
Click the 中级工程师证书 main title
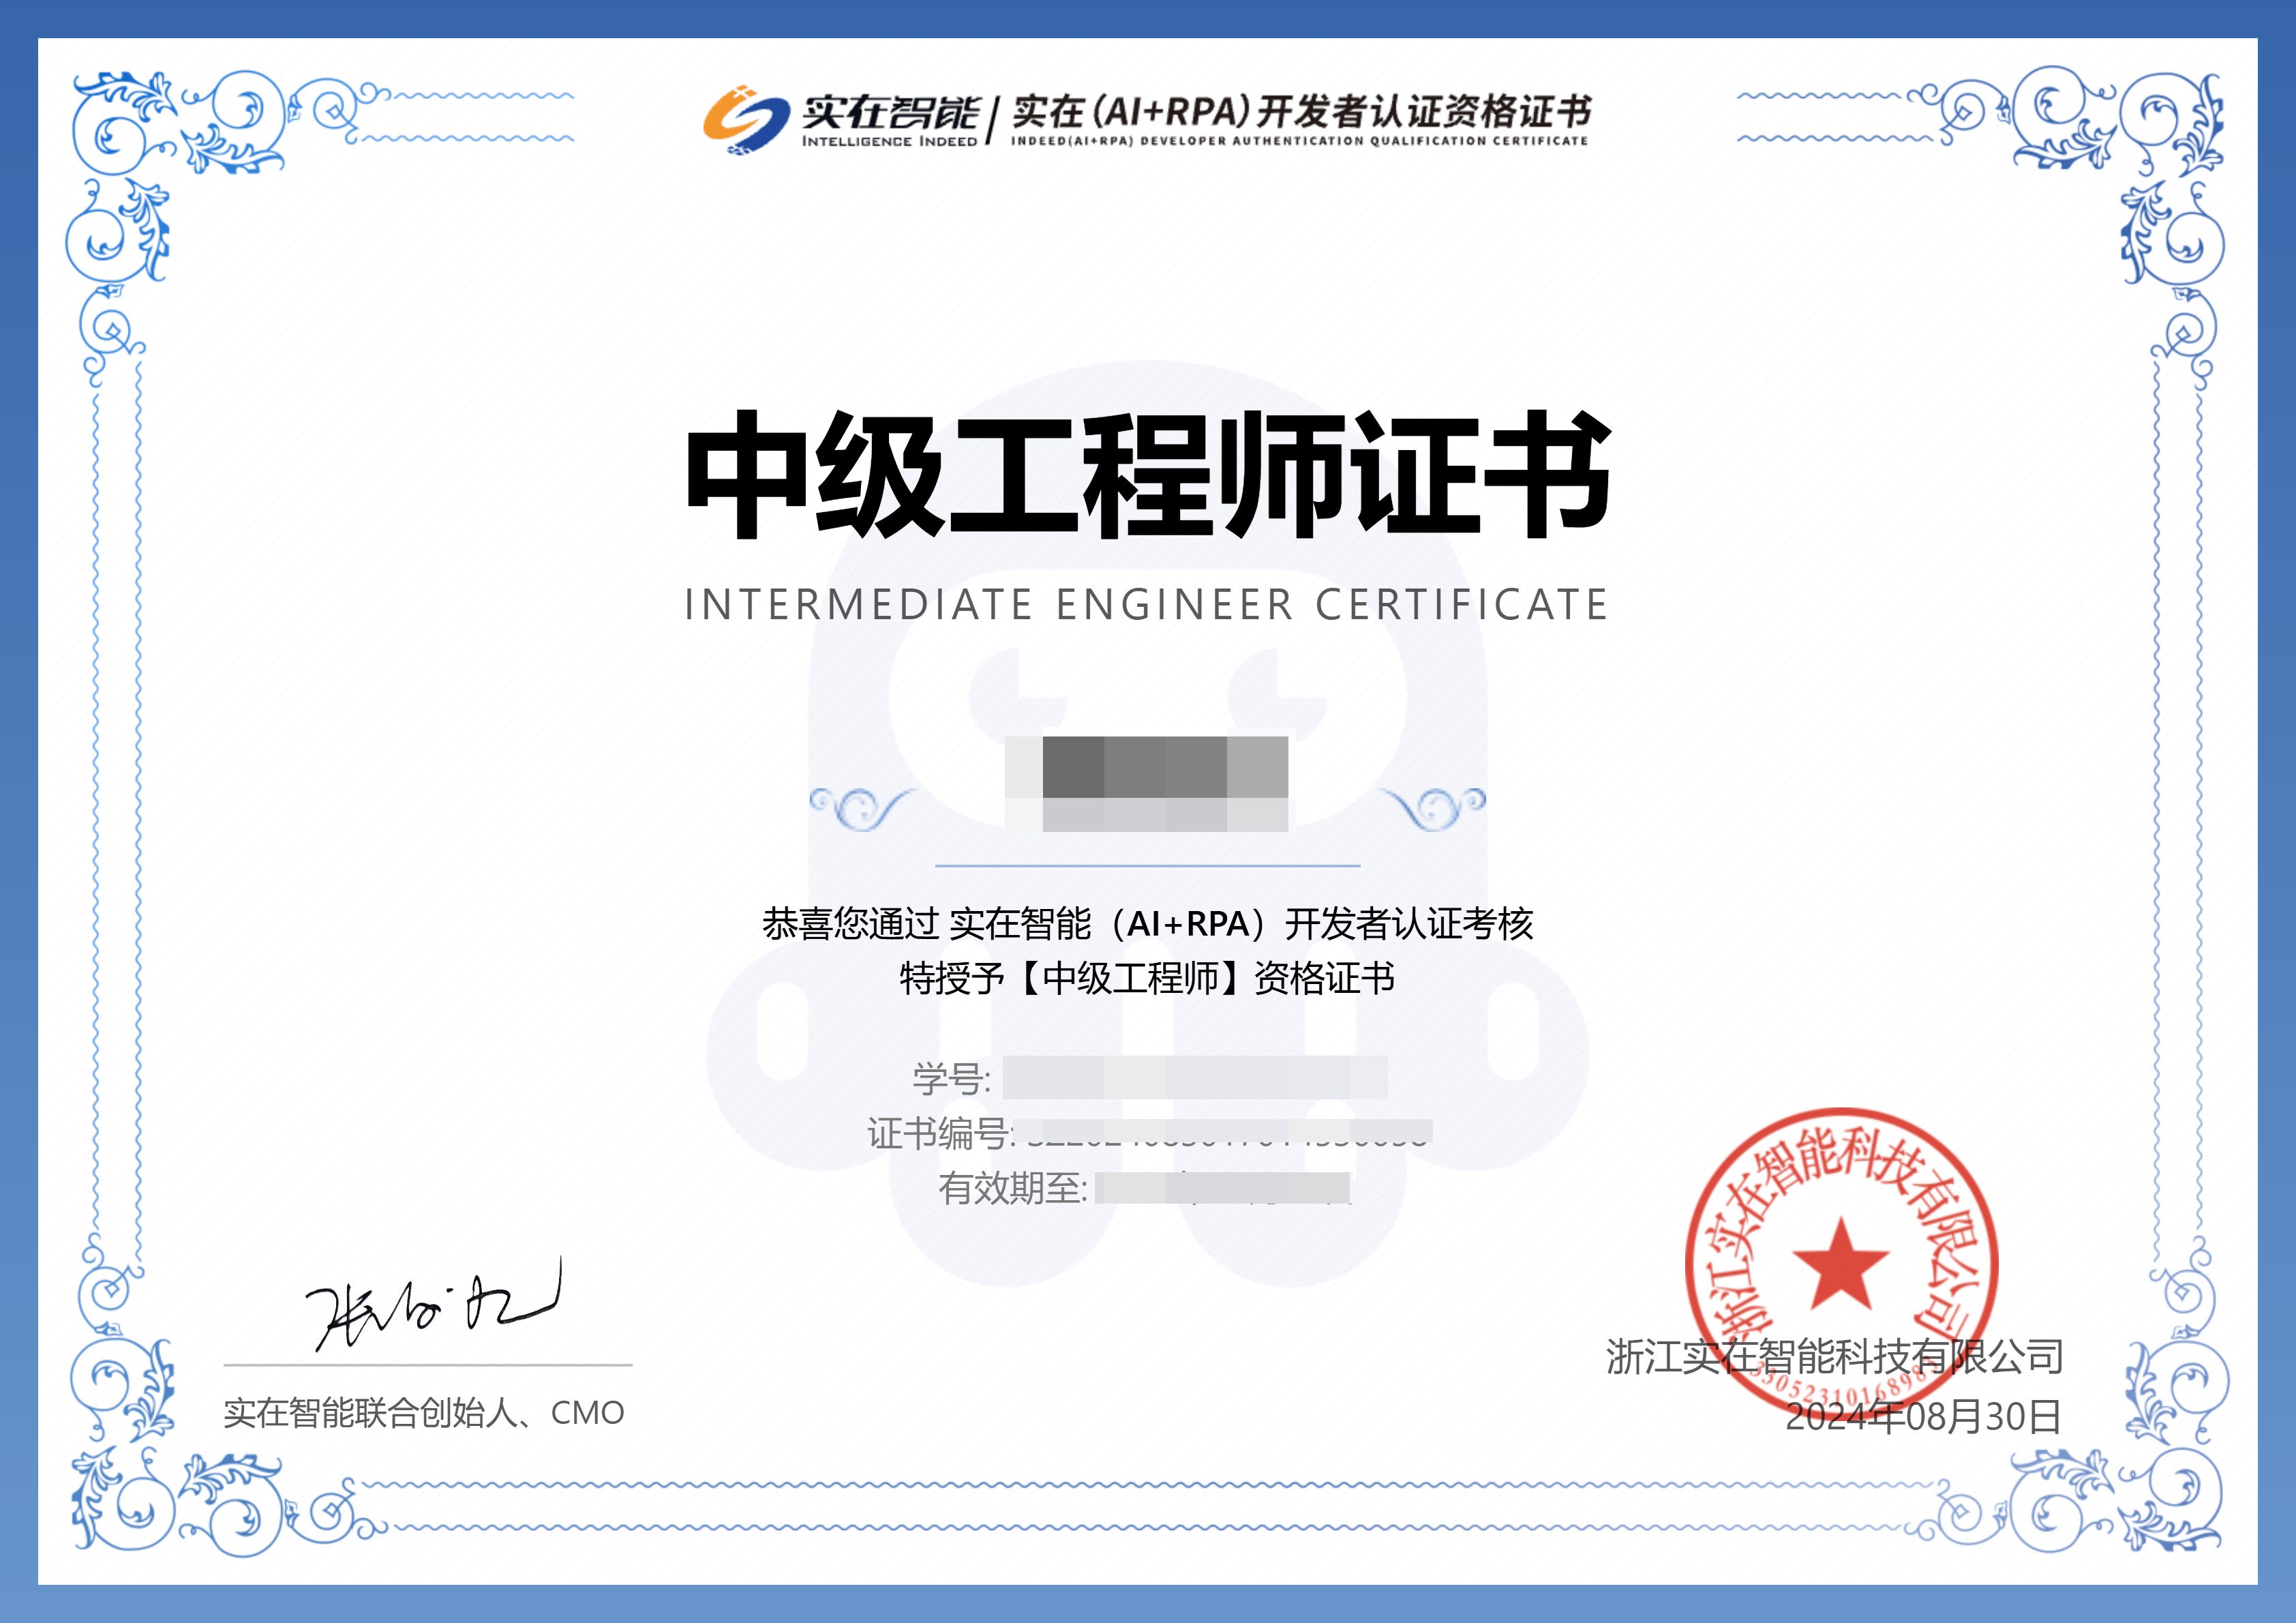pyautogui.click(x=1147, y=475)
